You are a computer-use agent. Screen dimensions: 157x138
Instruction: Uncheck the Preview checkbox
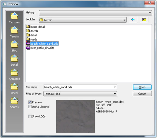tap(30, 102)
